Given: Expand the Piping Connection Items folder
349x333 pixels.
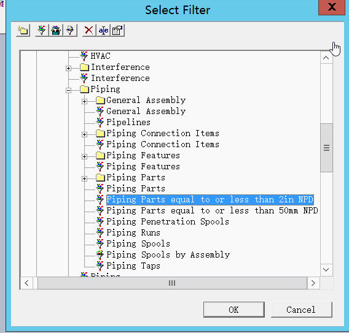Looking at the screenshot, I should pos(84,135).
